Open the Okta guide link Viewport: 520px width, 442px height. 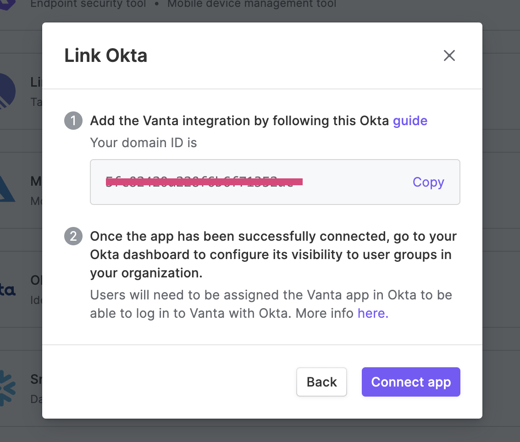point(410,121)
